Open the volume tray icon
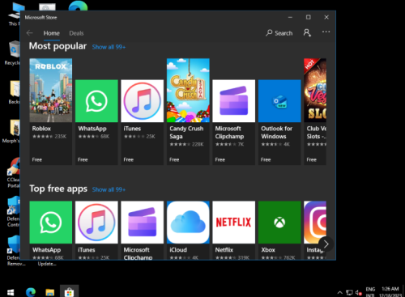This screenshot has width=405, height=297. [359, 292]
